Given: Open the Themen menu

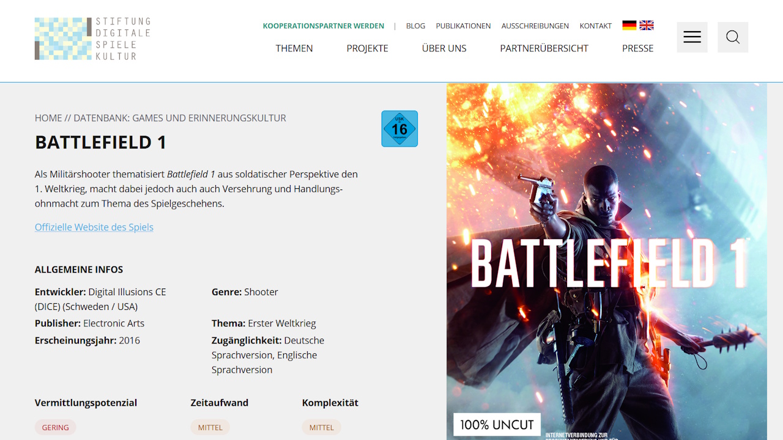Looking at the screenshot, I should (x=294, y=48).
